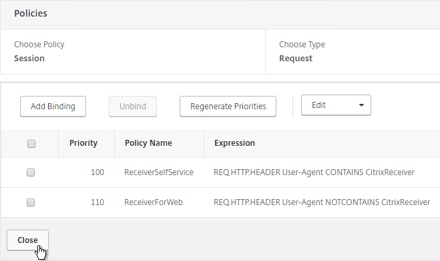Image resolution: width=440 pixels, height=261 pixels.
Task: Open the Edit dropdown menu
Action: click(x=336, y=105)
